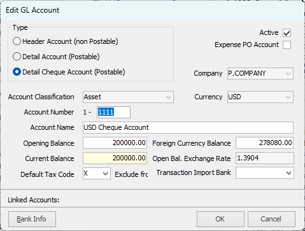Click the Account Number field with 1111
Image resolution: width=305 pixels, height=231 pixels.
(113, 112)
